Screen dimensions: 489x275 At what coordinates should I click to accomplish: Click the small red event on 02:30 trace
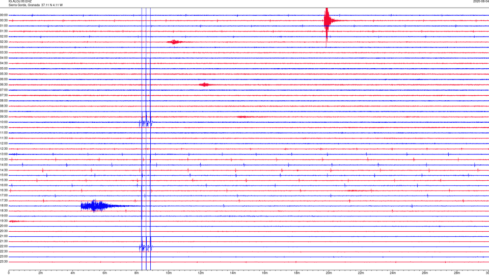[x=175, y=42]
